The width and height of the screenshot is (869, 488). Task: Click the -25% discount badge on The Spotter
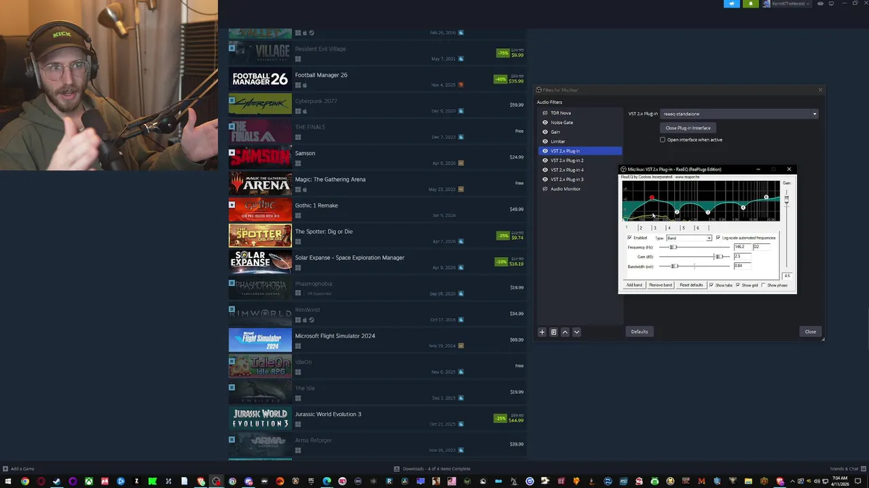point(502,236)
